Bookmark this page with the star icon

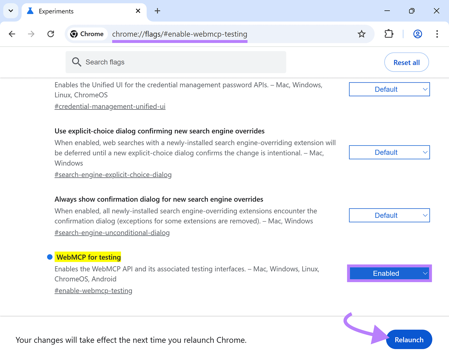(361, 34)
